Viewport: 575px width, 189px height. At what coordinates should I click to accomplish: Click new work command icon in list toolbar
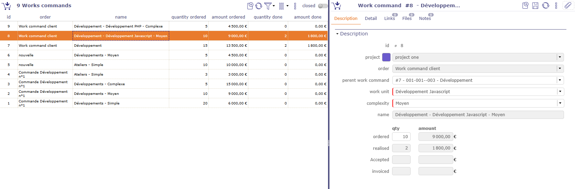(x=250, y=6)
